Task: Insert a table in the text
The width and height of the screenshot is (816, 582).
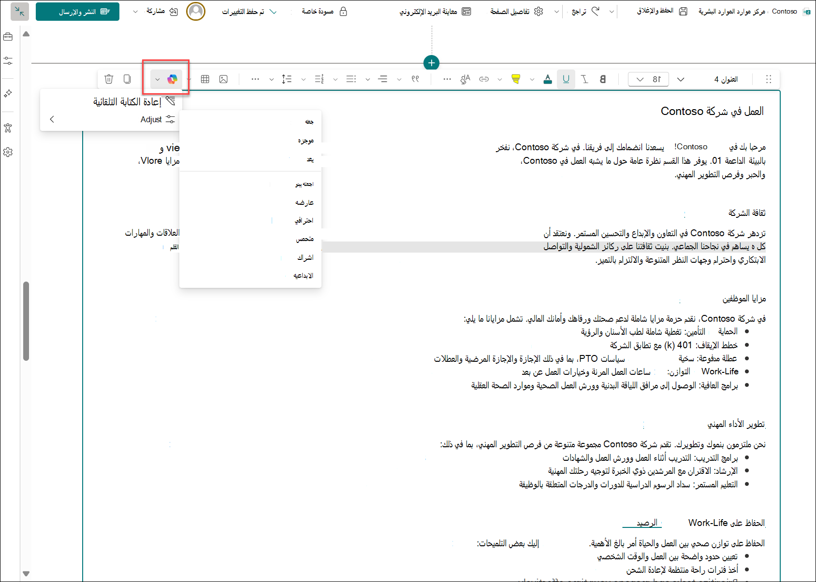Action: click(x=205, y=79)
